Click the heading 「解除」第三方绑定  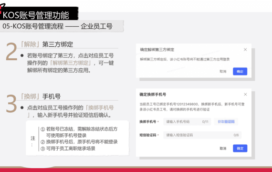pyautogui.click(x=46, y=44)
